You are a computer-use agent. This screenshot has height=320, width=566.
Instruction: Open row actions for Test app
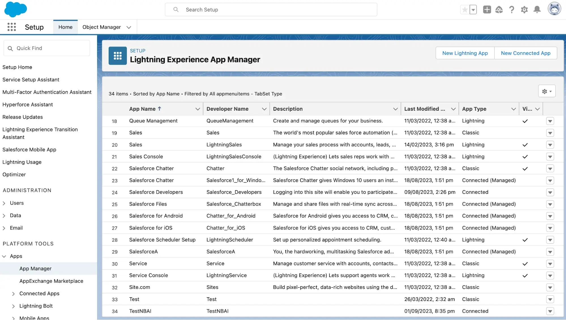pos(550,300)
